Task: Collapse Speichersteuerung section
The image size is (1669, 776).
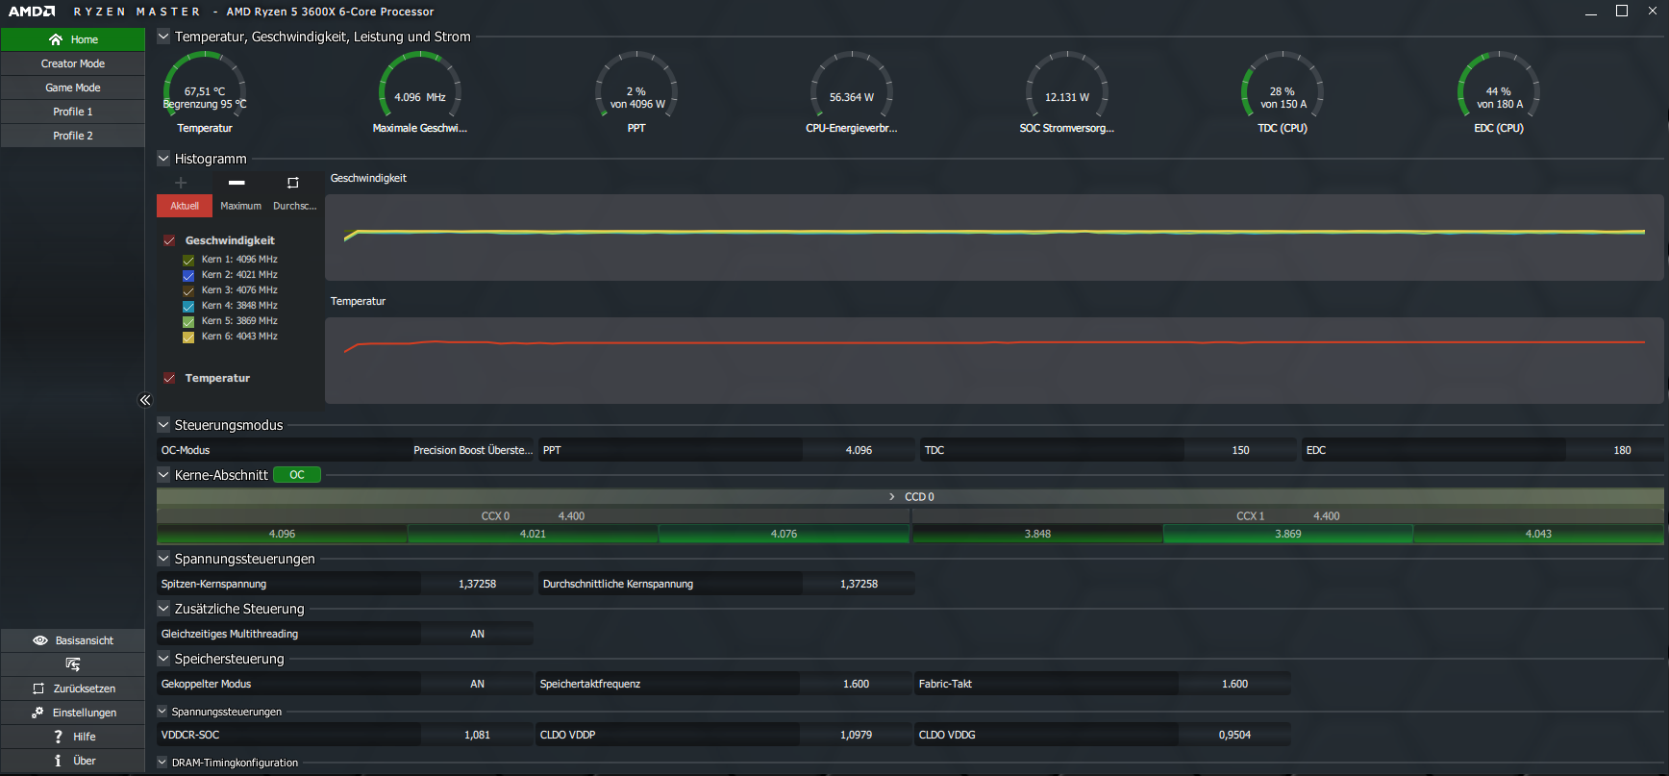Action: pyautogui.click(x=163, y=659)
